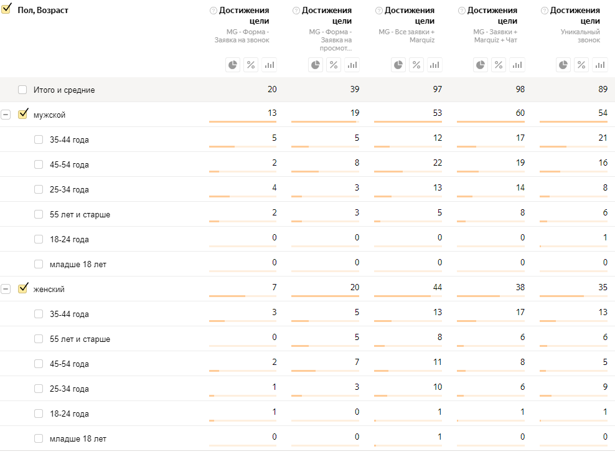
Task: Click the male total bar under 13
Action: pos(243,122)
